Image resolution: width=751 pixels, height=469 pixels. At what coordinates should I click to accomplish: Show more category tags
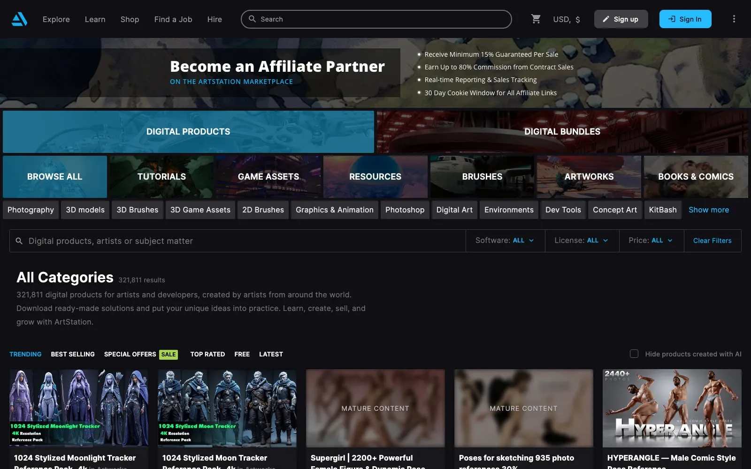coord(709,210)
